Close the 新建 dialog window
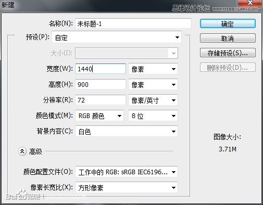Screen dimensions: 263x205 tap(250, 3)
